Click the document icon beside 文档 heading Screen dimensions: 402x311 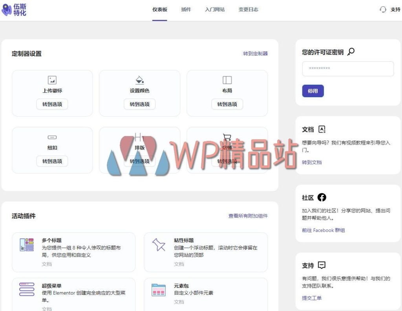322,129
